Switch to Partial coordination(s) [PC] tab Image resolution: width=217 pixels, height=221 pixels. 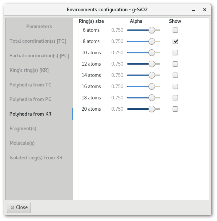[x=39, y=56]
